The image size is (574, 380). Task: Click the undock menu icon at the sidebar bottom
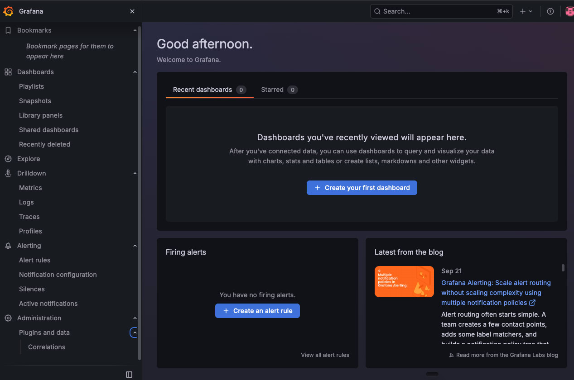pyautogui.click(x=129, y=374)
